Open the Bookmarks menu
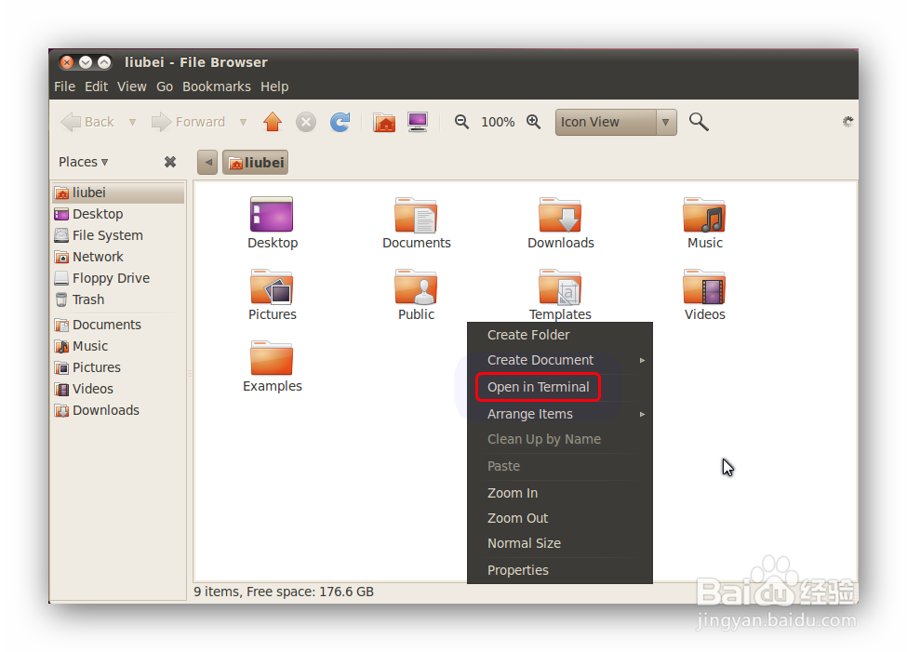 [x=217, y=86]
